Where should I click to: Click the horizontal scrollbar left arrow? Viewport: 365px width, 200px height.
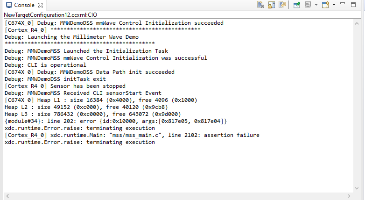[7, 196]
